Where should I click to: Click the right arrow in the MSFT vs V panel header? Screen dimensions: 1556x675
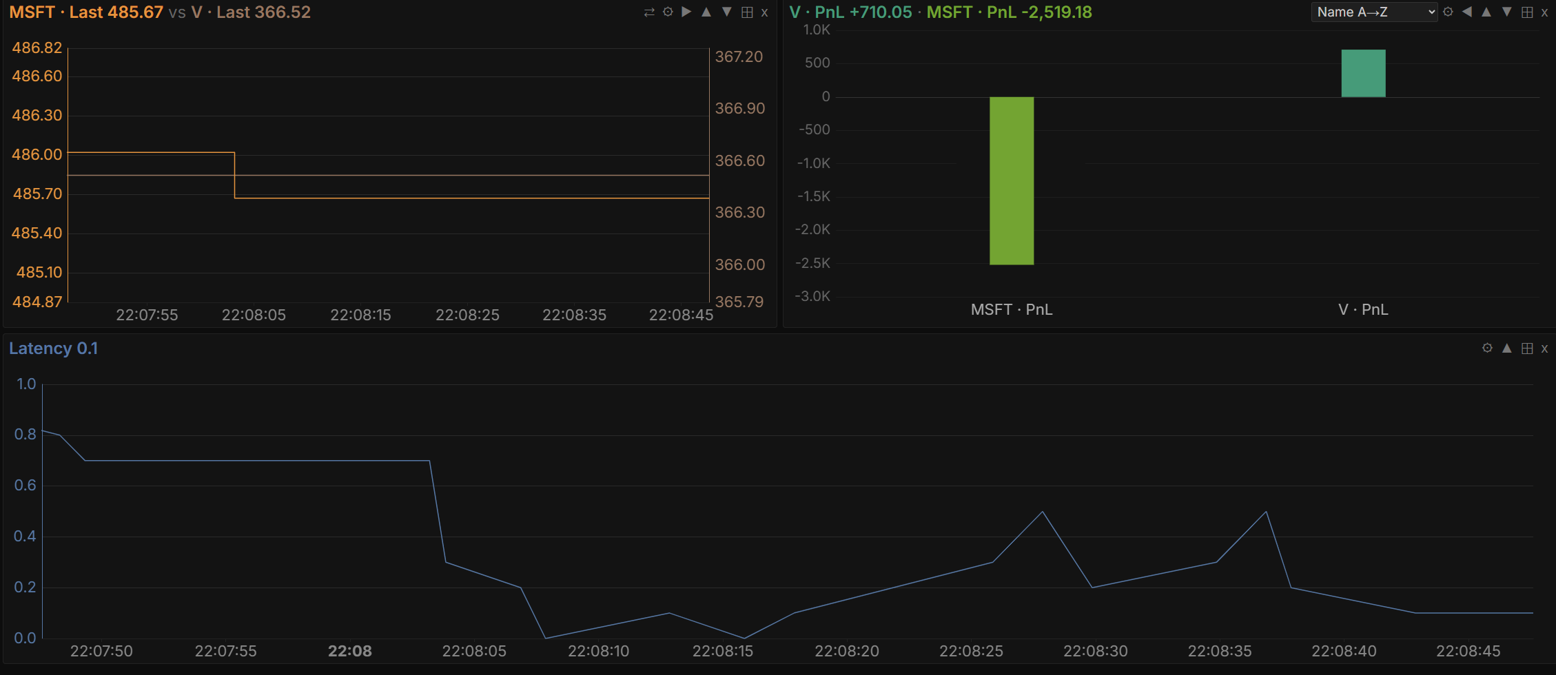click(686, 12)
